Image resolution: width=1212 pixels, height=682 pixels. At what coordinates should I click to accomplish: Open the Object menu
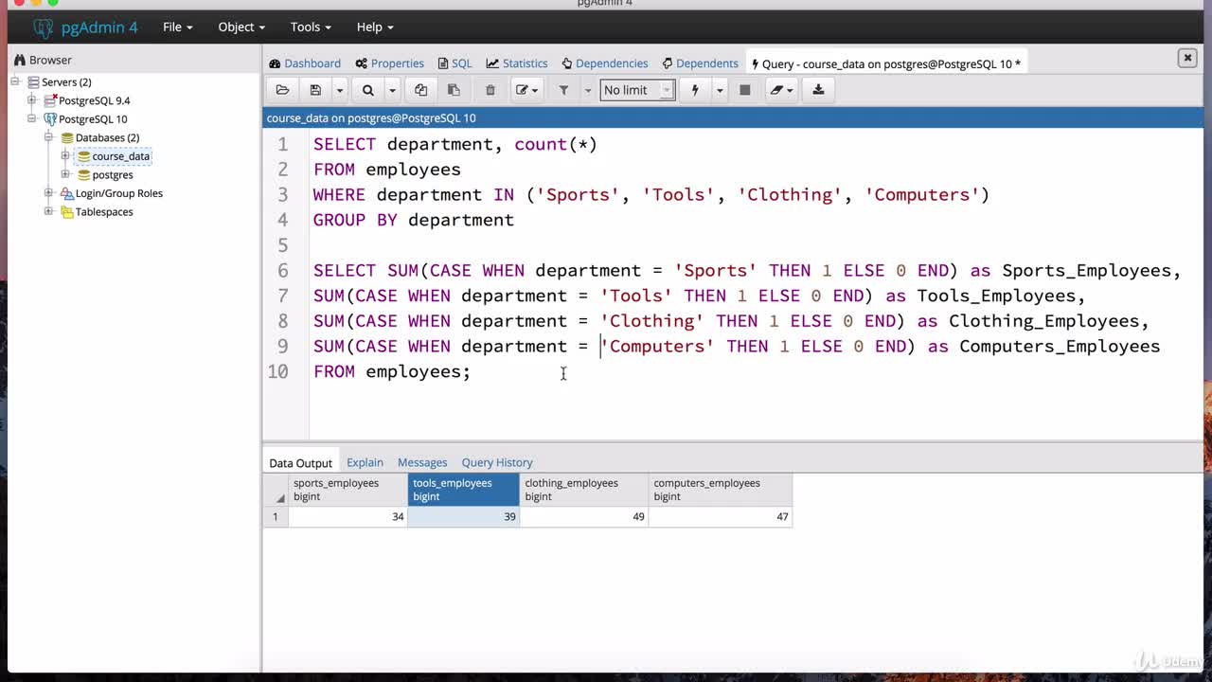(241, 27)
